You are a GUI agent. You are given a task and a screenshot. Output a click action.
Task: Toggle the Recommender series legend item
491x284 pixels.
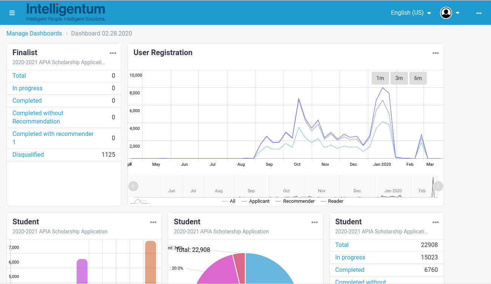[295, 201]
